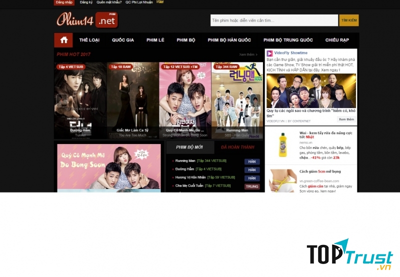400x277 pixels.
Task: Click the small icon beside QC Phi Lợi Nhuận
Action: pyautogui.click(x=160, y=2)
